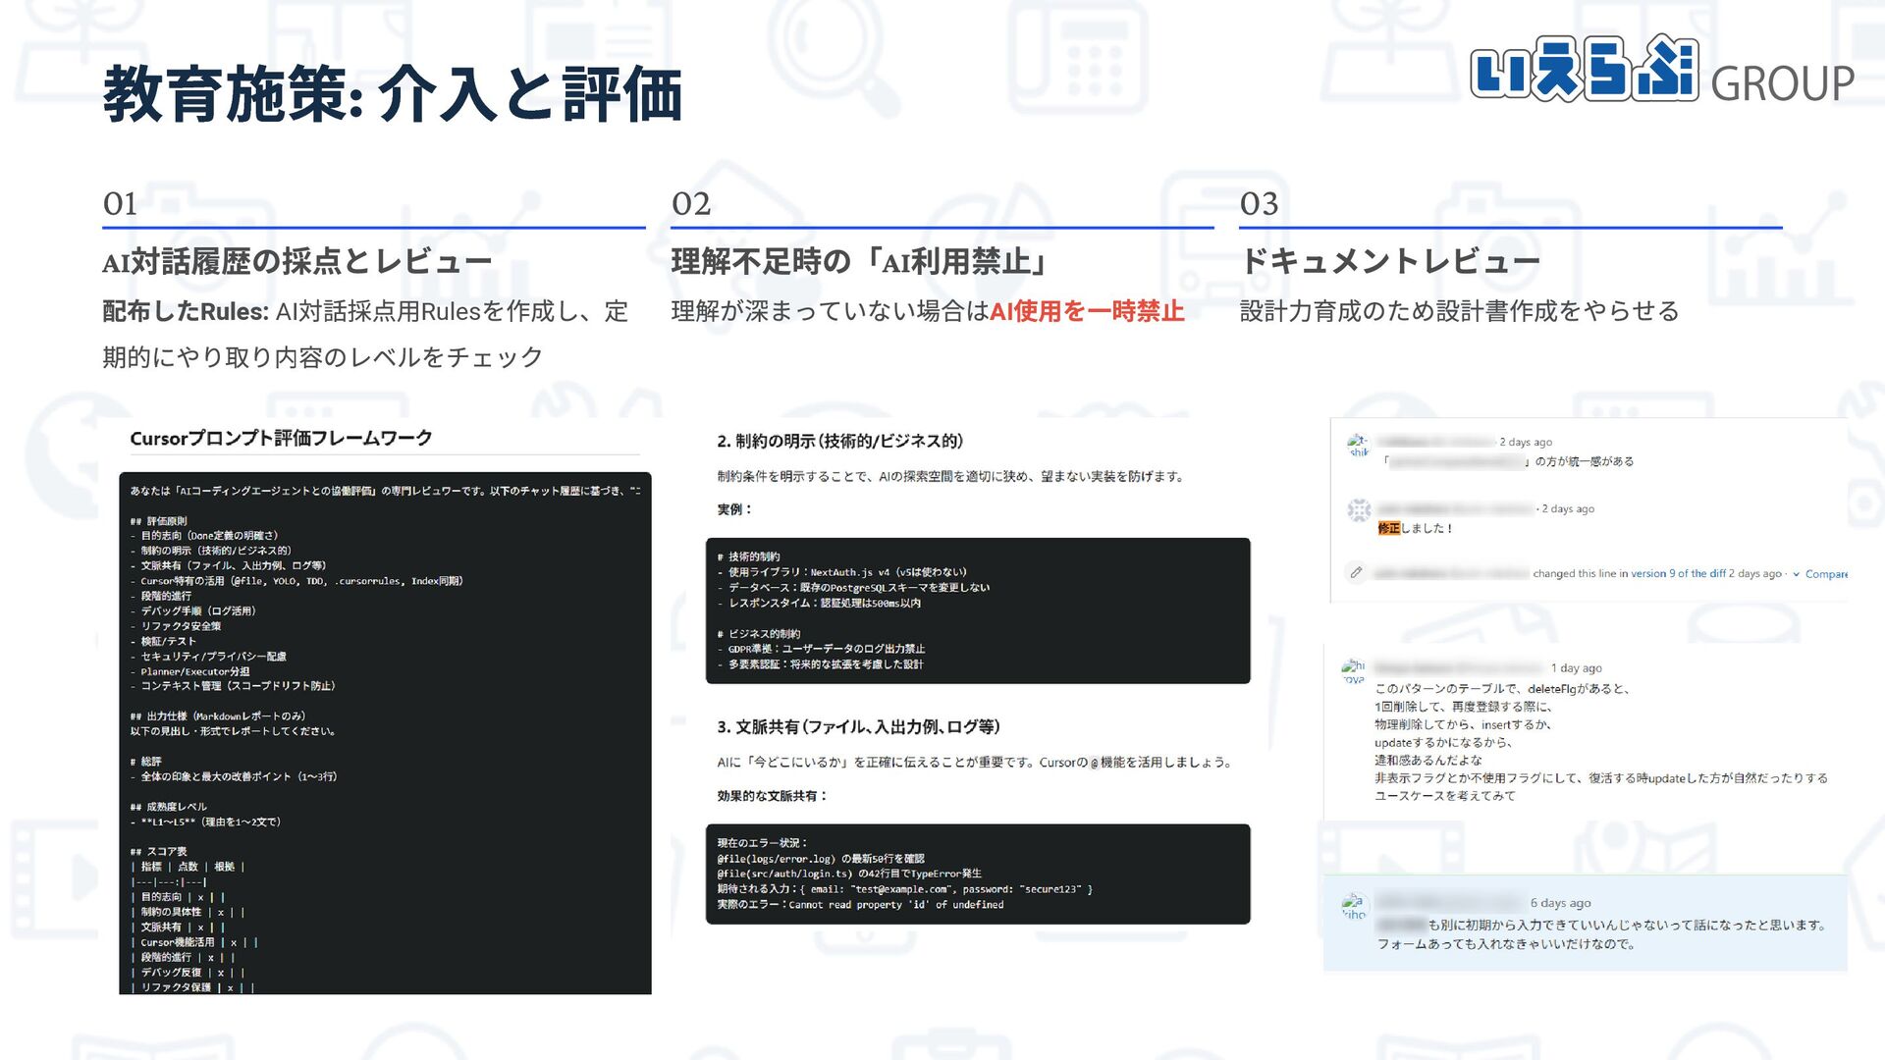Click the 現在のエラー状況 code block
This screenshot has width=1885, height=1060.
tap(977, 874)
